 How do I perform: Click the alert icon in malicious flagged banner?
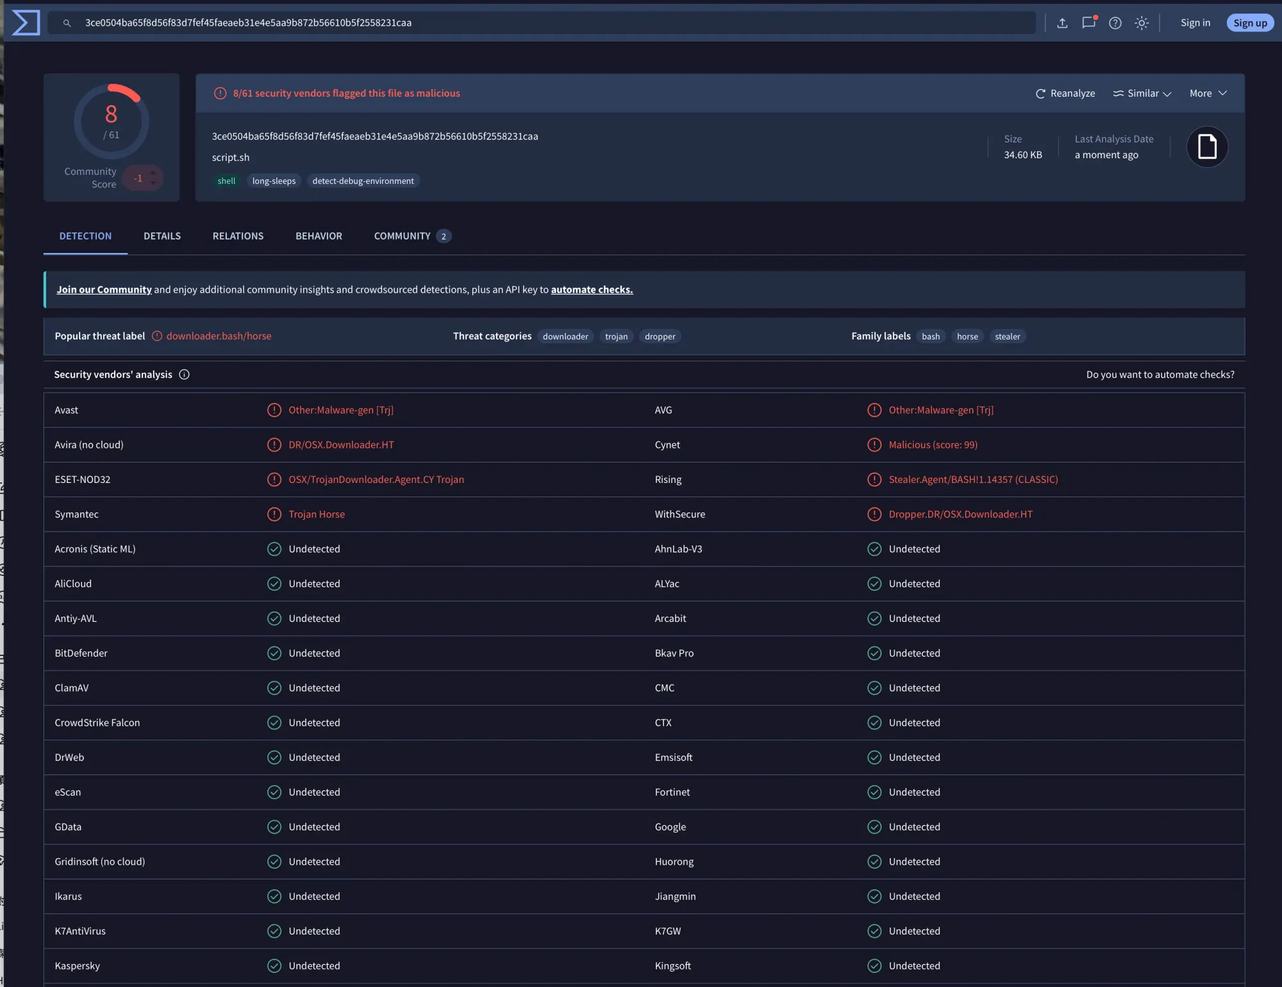point(220,94)
